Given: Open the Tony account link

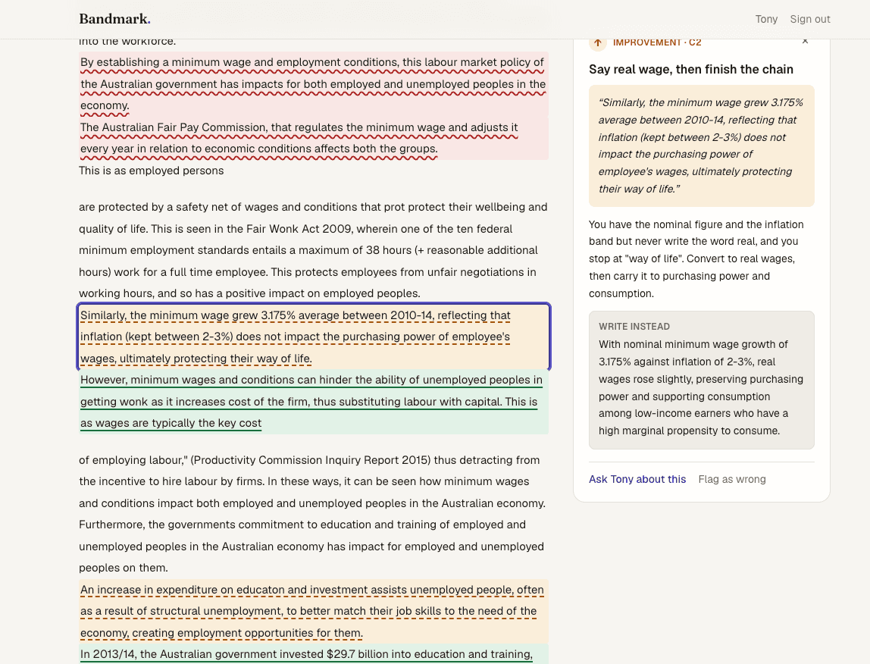Looking at the screenshot, I should pos(766,19).
